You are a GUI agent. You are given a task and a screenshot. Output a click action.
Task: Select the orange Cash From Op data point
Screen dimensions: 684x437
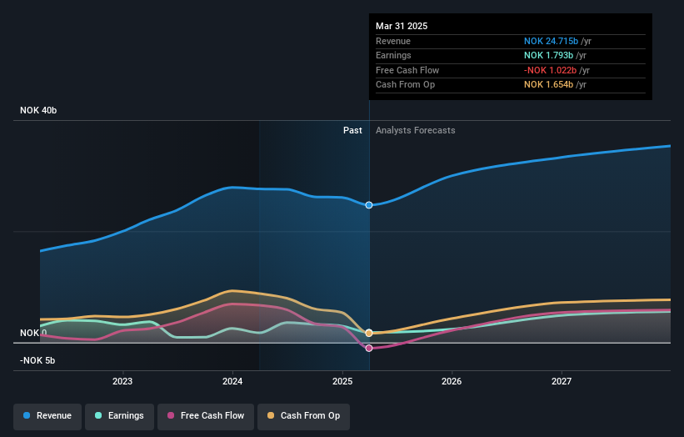coord(369,333)
